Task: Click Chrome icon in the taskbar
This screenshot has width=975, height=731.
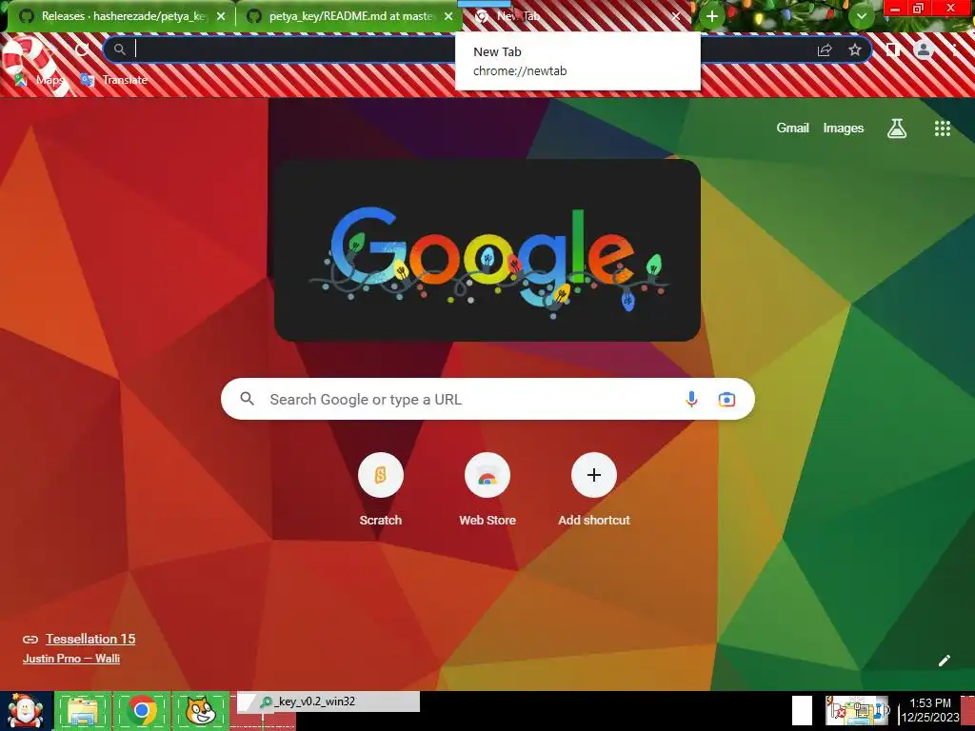Action: tap(142, 710)
